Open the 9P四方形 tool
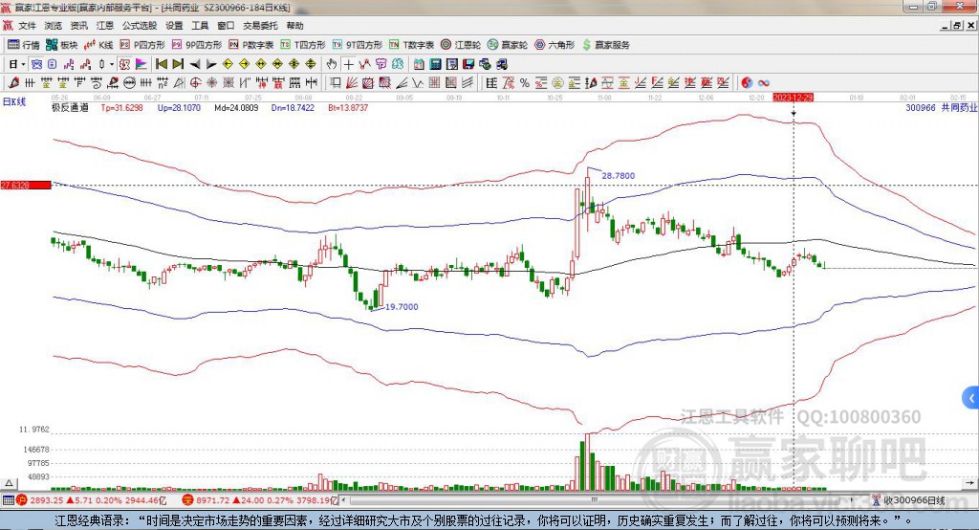 pyautogui.click(x=196, y=45)
